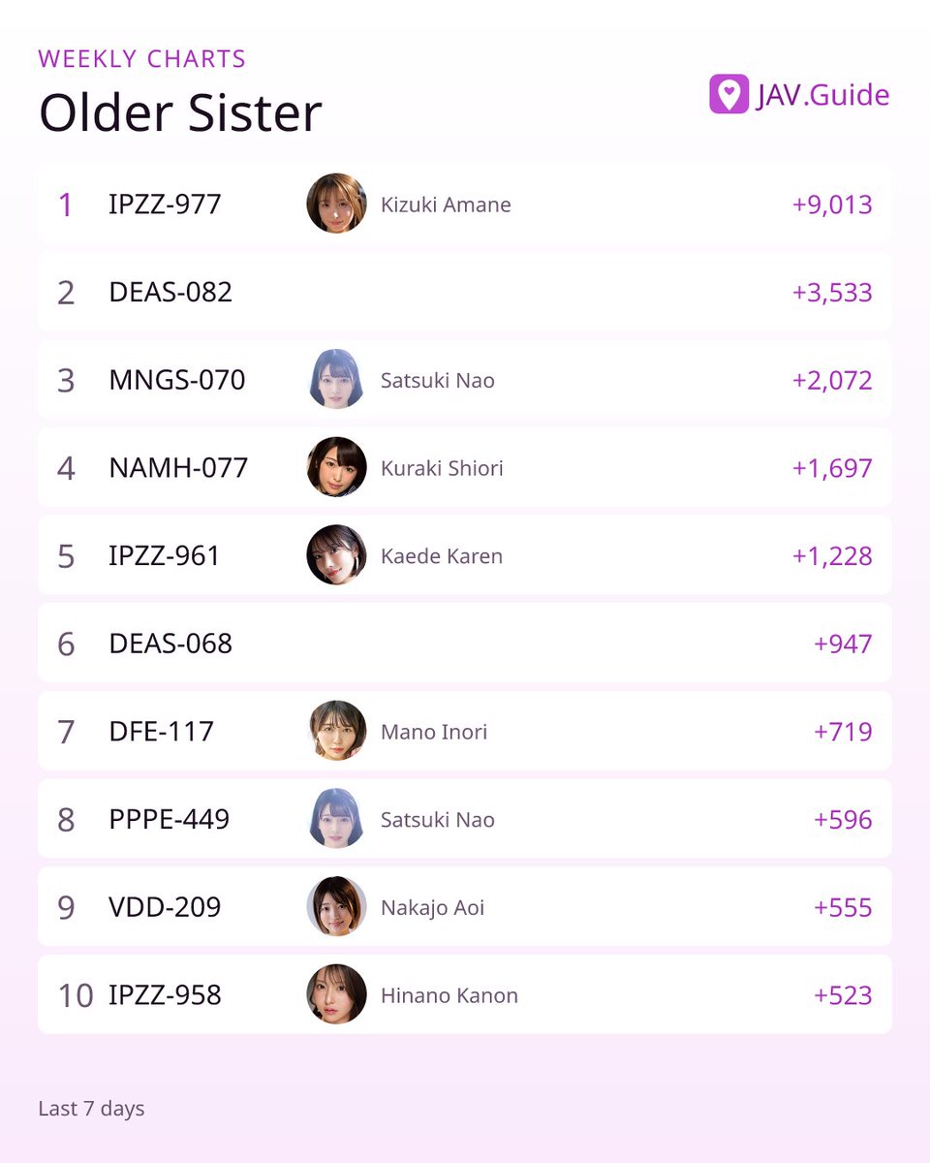Open the JAV.Guide site name link
Screen dimensions: 930x1163
(x=822, y=95)
